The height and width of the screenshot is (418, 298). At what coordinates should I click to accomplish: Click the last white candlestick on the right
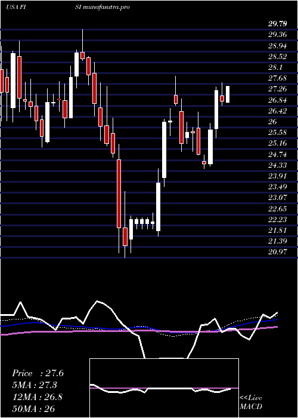tap(228, 94)
